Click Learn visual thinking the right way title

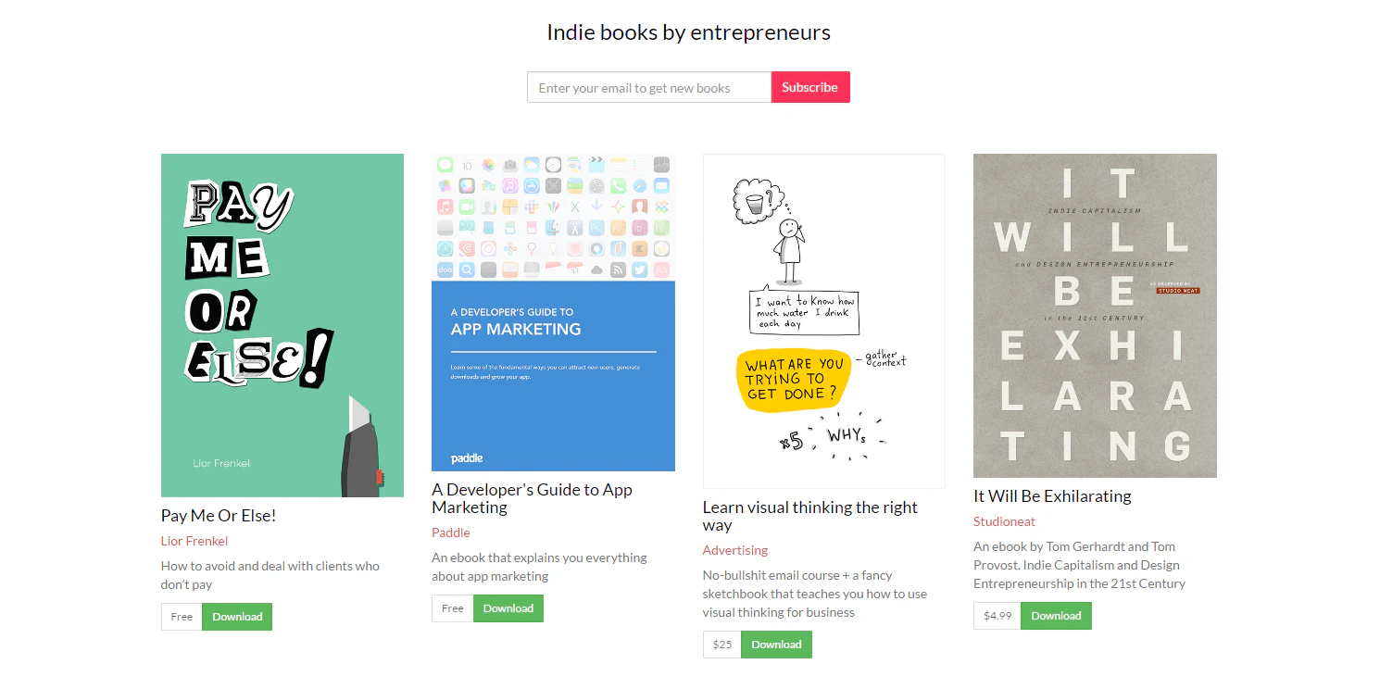point(810,516)
